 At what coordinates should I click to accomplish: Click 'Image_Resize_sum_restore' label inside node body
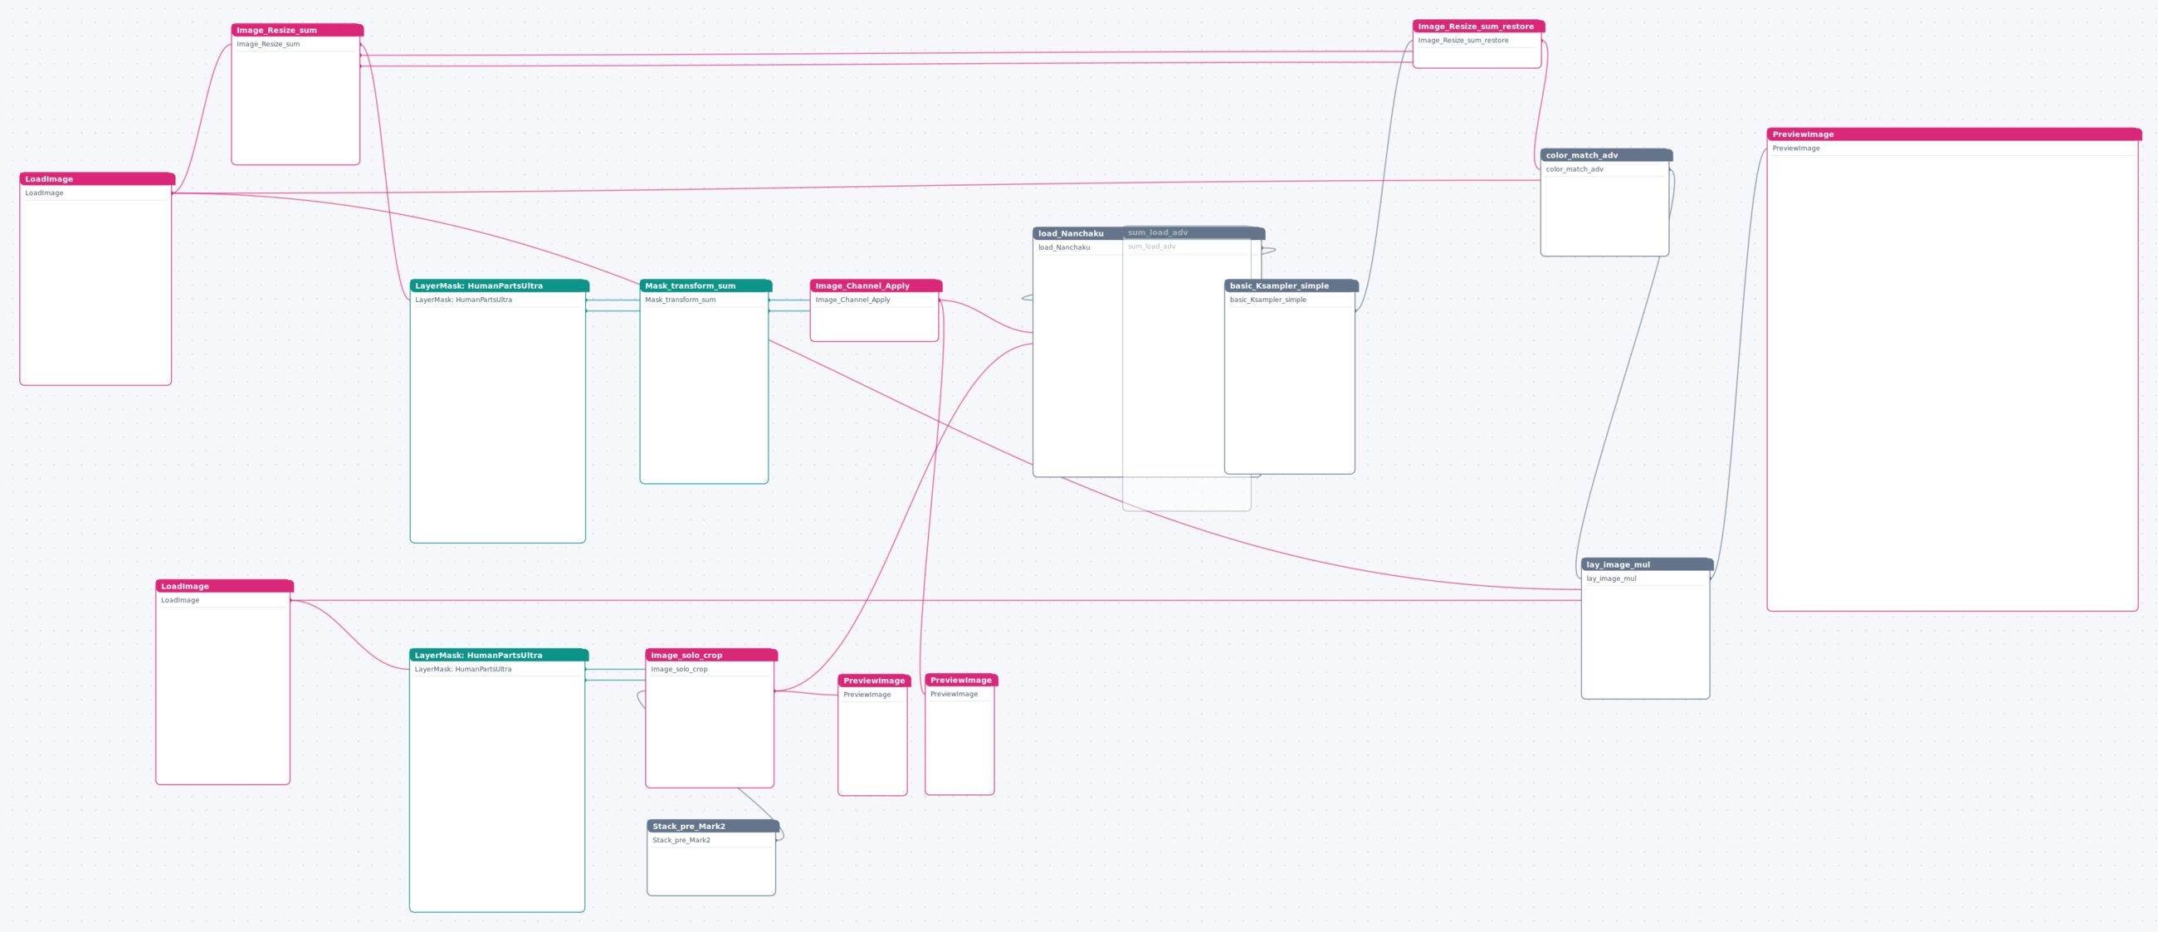1463,40
